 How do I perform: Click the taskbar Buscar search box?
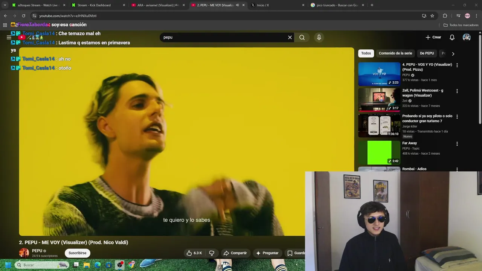coord(42,265)
